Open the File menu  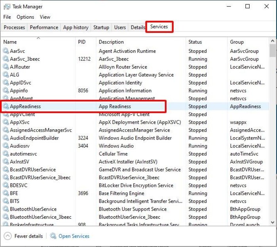click(7, 17)
